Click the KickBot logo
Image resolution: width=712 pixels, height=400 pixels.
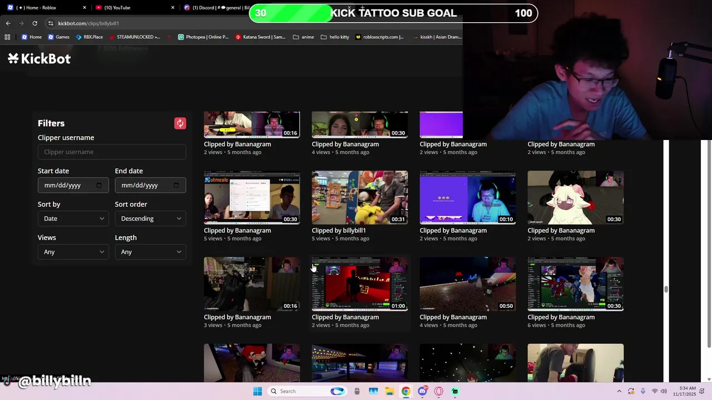click(39, 58)
